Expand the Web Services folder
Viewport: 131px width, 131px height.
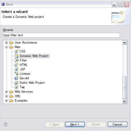point(6,92)
